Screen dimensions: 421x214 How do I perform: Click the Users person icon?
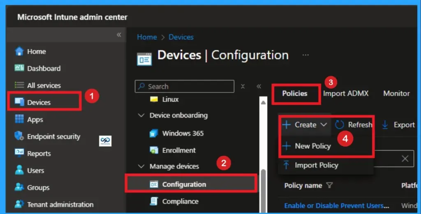19,170
